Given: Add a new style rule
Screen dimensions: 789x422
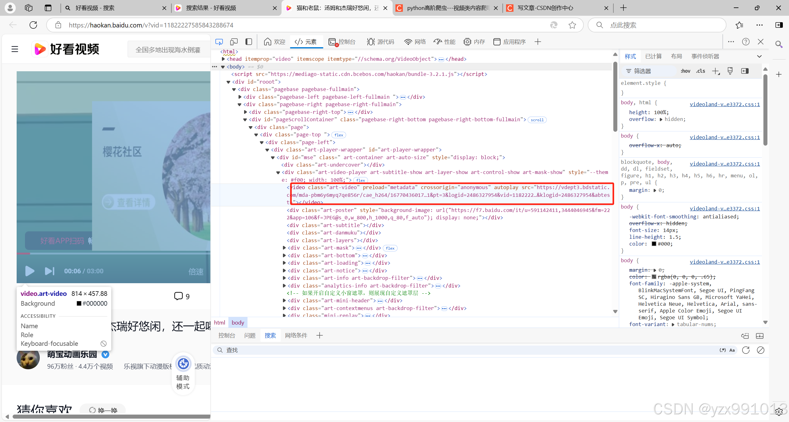Looking at the screenshot, I should (x=716, y=71).
